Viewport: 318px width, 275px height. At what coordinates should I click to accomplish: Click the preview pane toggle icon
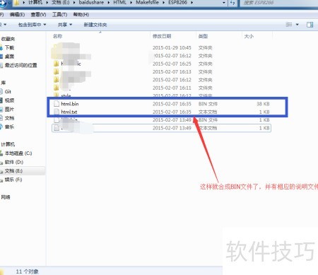310,25
